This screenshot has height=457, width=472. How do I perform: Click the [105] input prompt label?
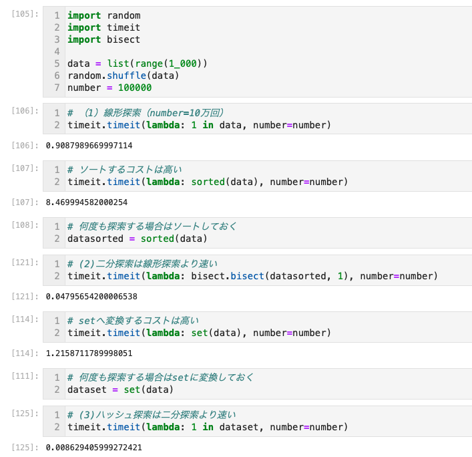pos(25,14)
